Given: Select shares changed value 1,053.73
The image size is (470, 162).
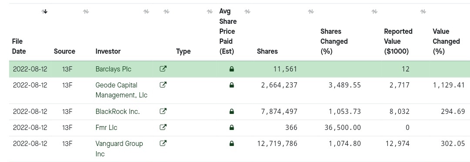Looking at the screenshot, I should point(345,112).
